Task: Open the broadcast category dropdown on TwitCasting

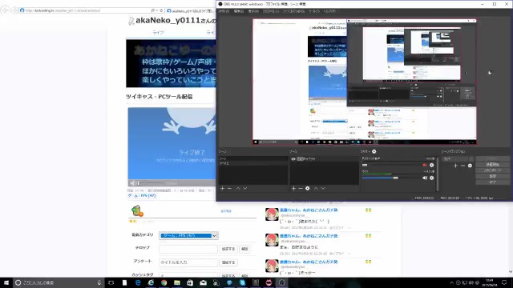Action: click(188, 235)
